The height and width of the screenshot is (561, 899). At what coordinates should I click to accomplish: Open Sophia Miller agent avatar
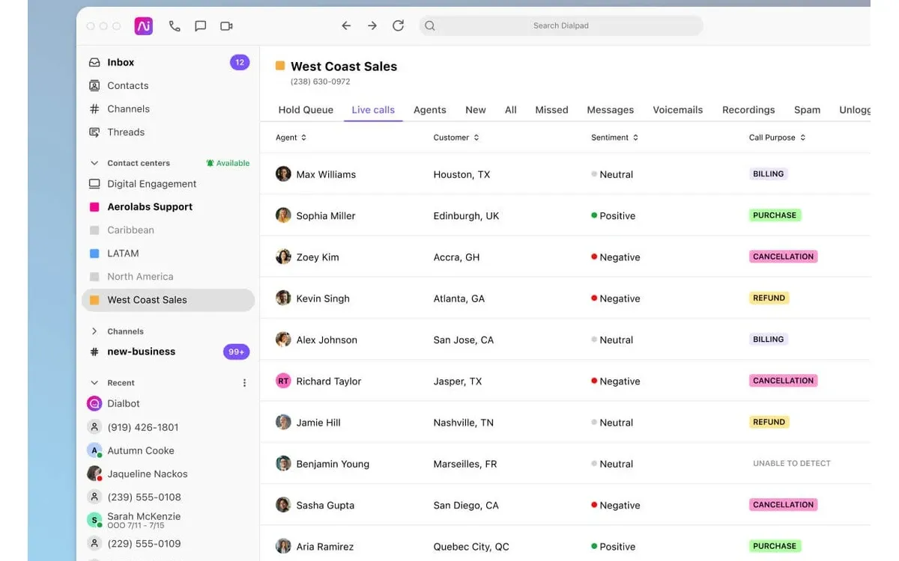283,215
